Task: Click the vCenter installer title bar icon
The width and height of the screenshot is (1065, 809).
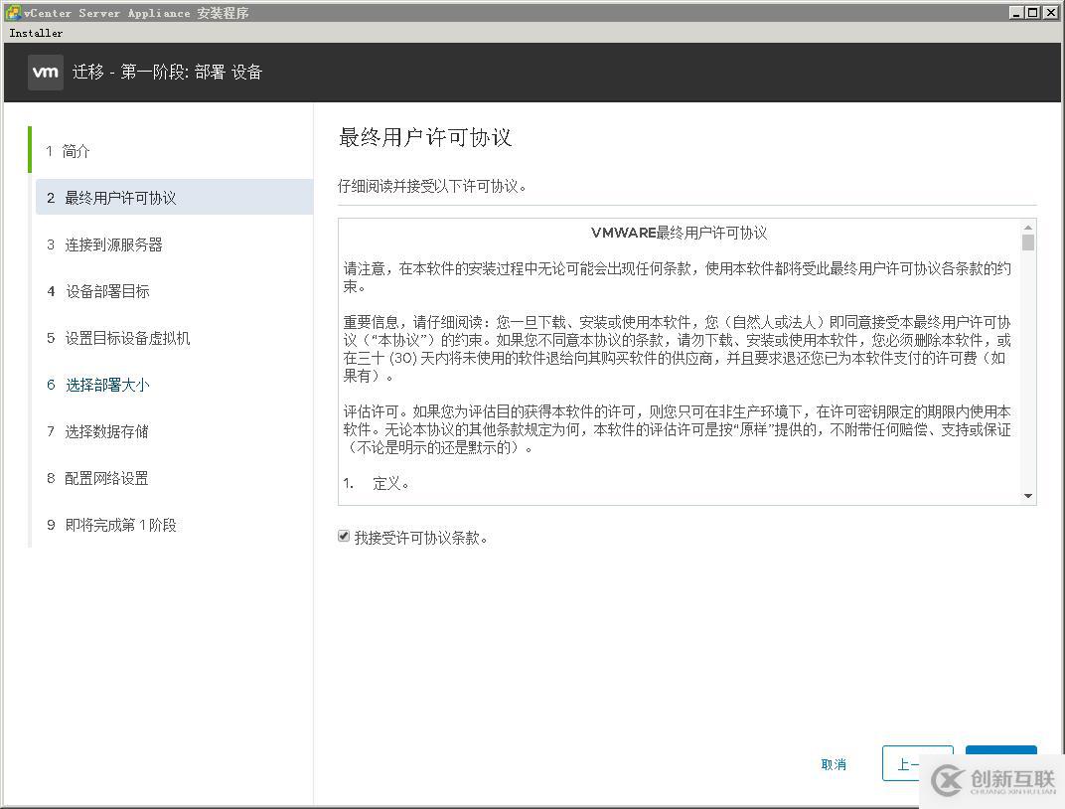Action: tap(12, 12)
